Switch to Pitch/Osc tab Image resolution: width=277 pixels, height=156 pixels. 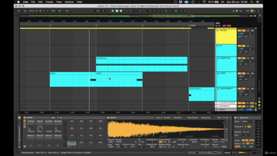(x=177, y=117)
